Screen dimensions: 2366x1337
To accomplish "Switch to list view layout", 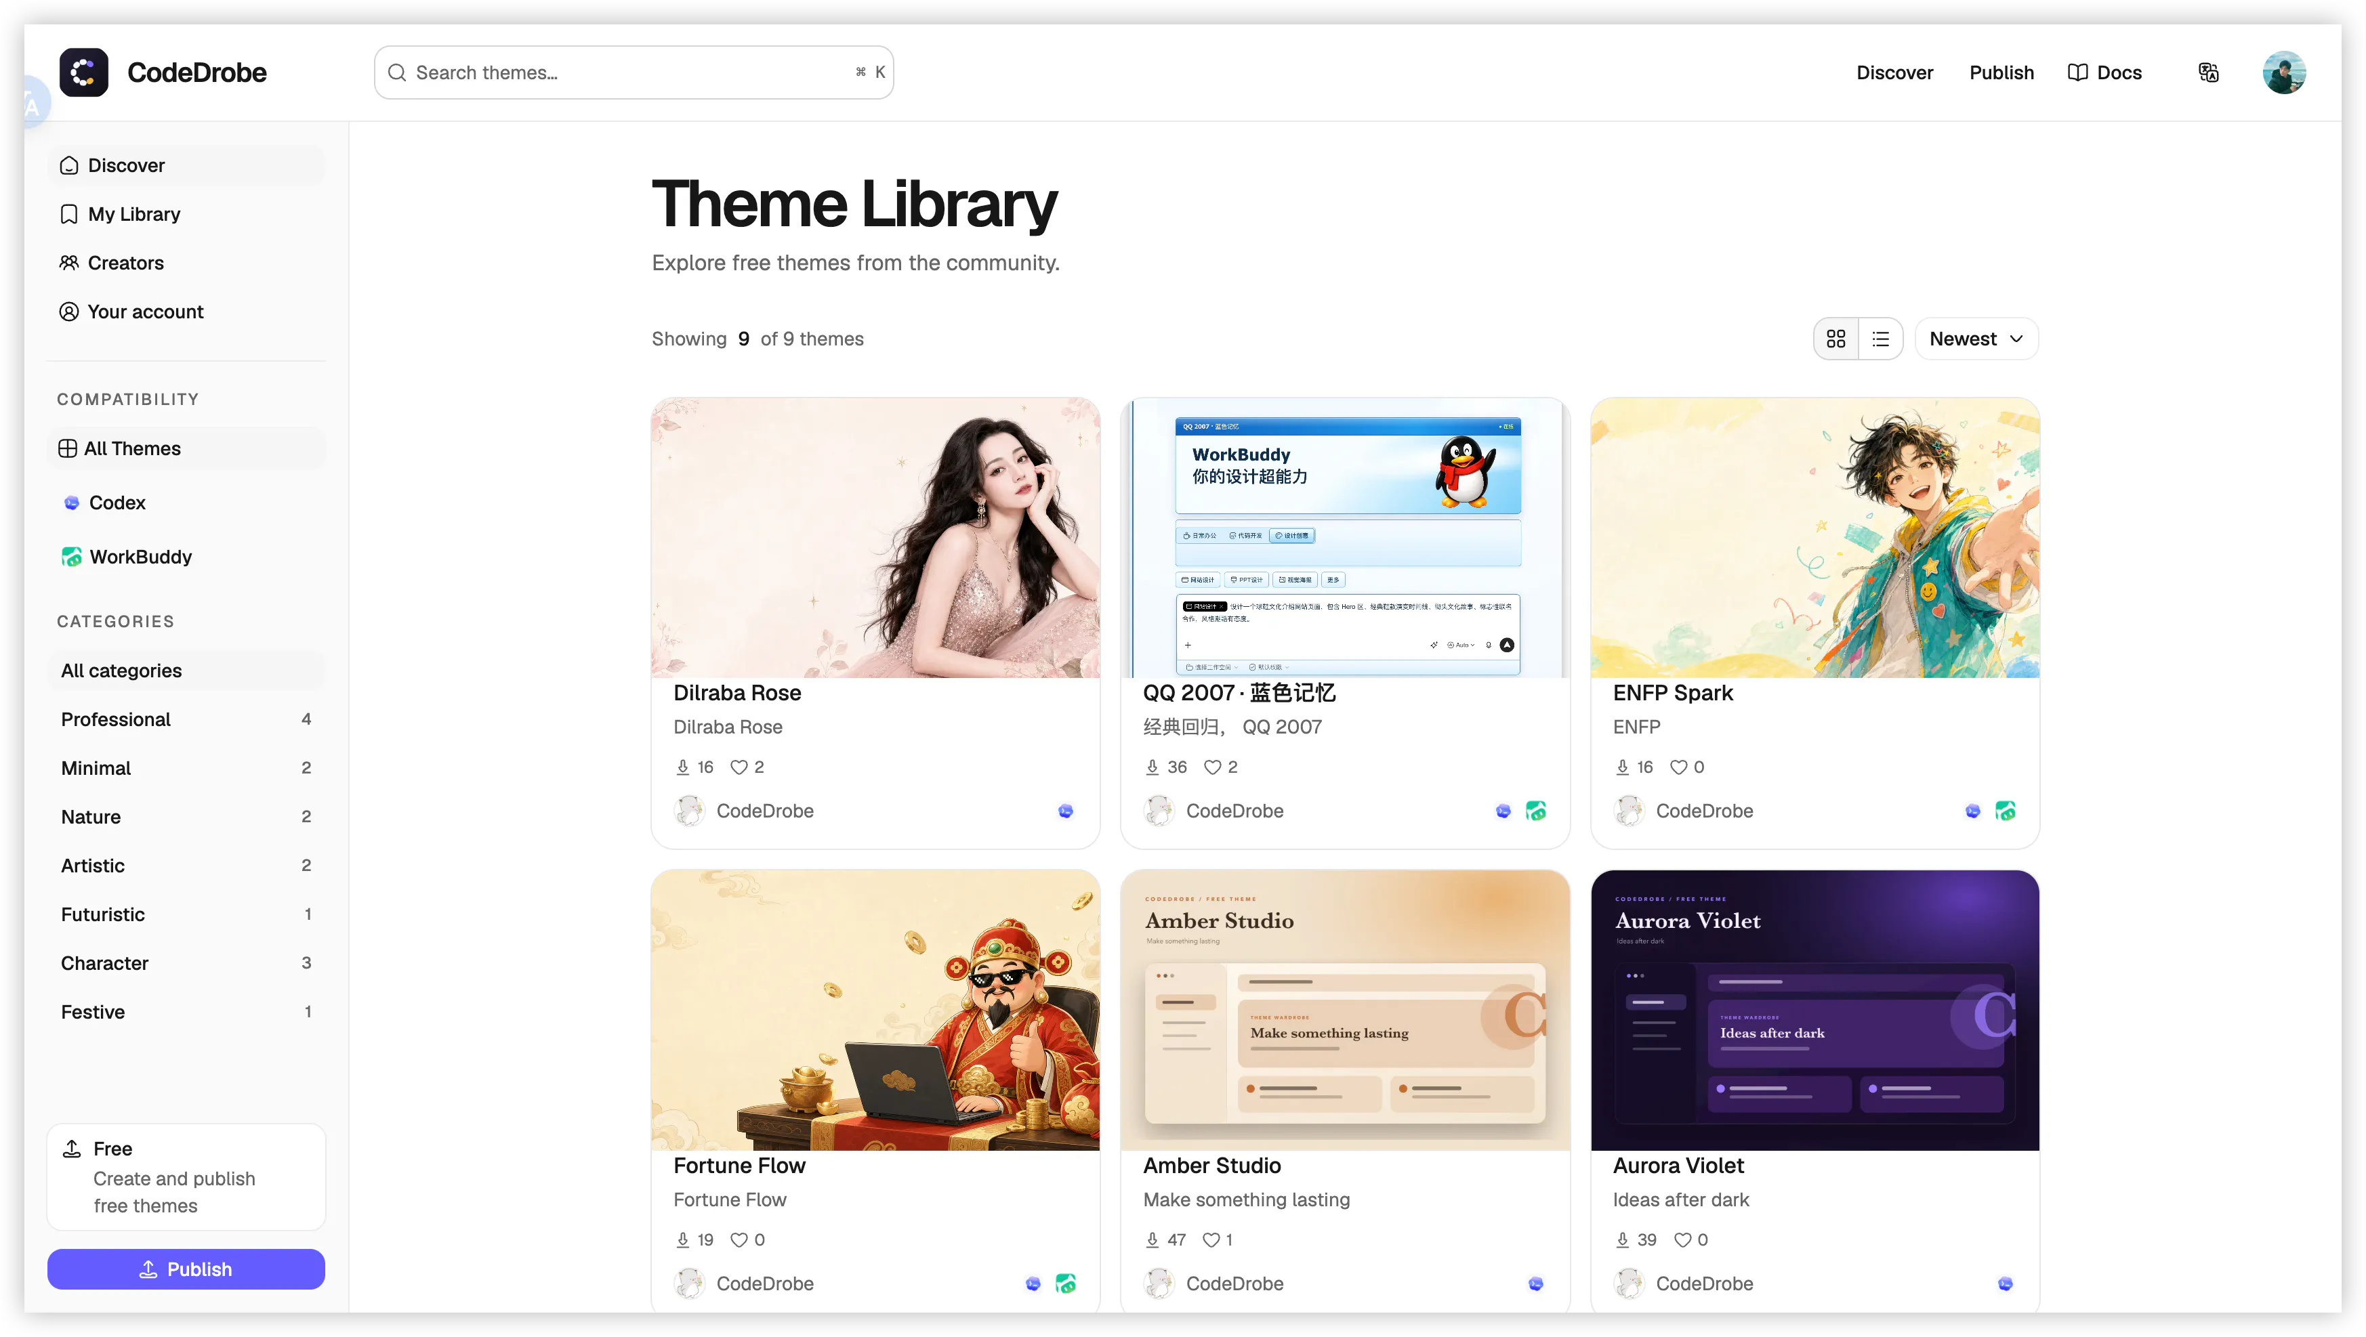I will pos(1880,339).
